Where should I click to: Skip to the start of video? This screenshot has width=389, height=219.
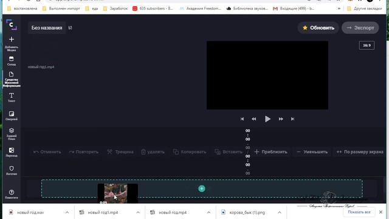click(242, 119)
